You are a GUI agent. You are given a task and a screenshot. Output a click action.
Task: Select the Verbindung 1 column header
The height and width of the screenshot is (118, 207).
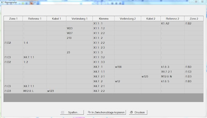tap(79, 19)
